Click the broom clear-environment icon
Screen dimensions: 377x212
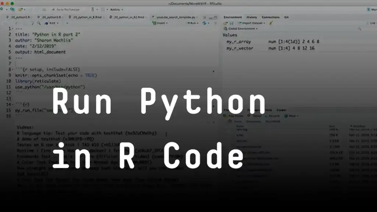pos(271,23)
